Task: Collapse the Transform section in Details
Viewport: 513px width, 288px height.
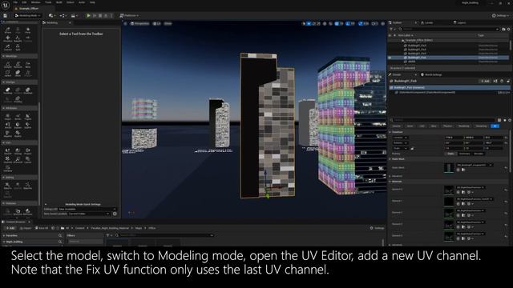Action: 390,132
